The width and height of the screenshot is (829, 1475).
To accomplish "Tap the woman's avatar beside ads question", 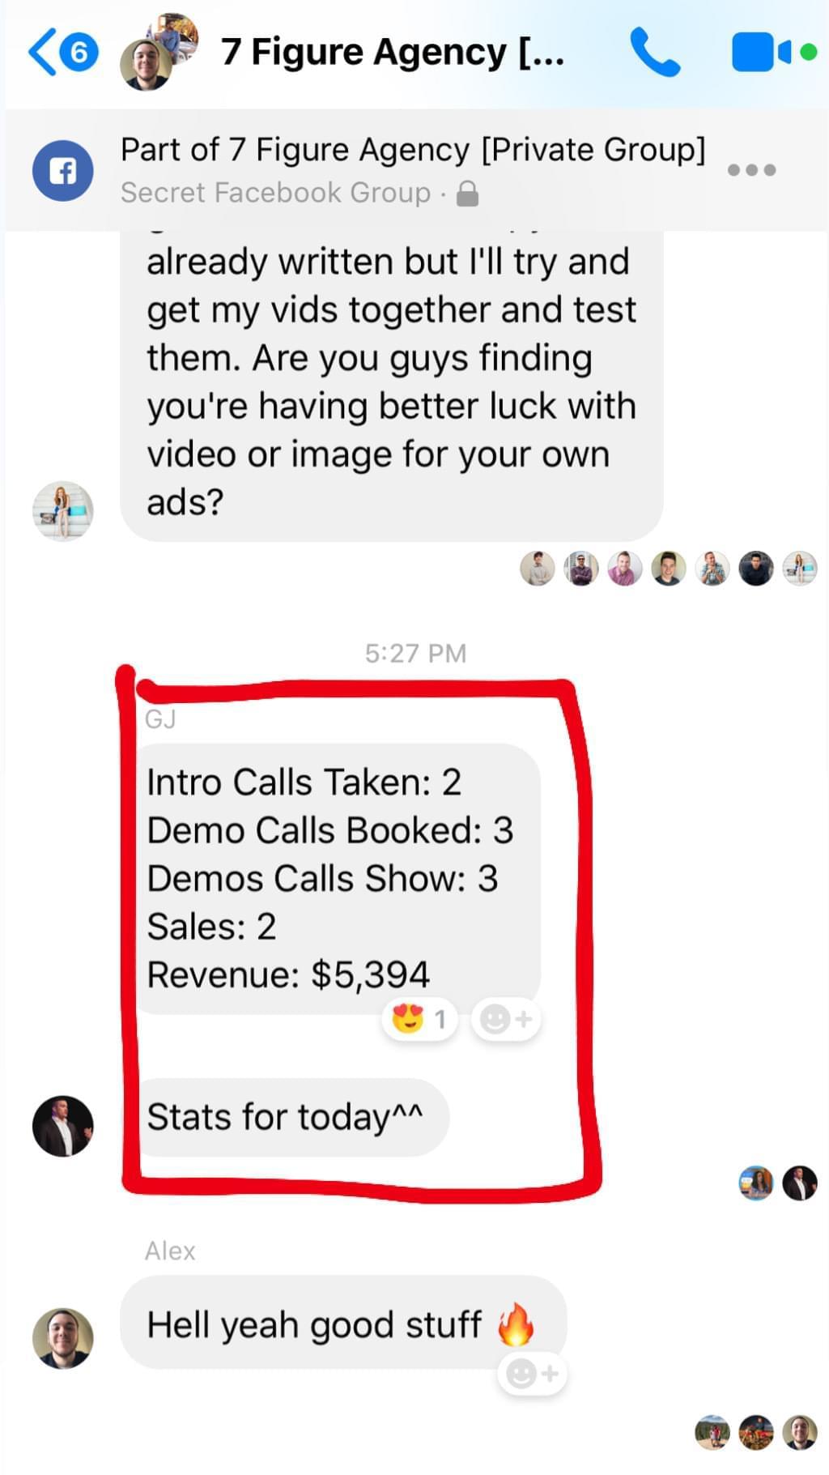I will point(62,510).
